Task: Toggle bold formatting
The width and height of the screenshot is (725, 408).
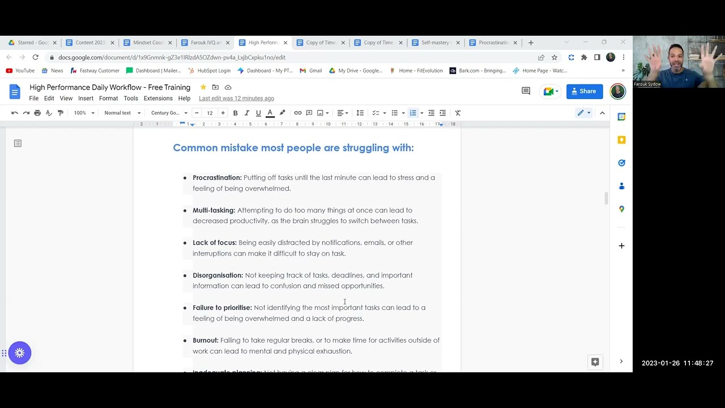Action: pyautogui.click(x=235, y=113)
